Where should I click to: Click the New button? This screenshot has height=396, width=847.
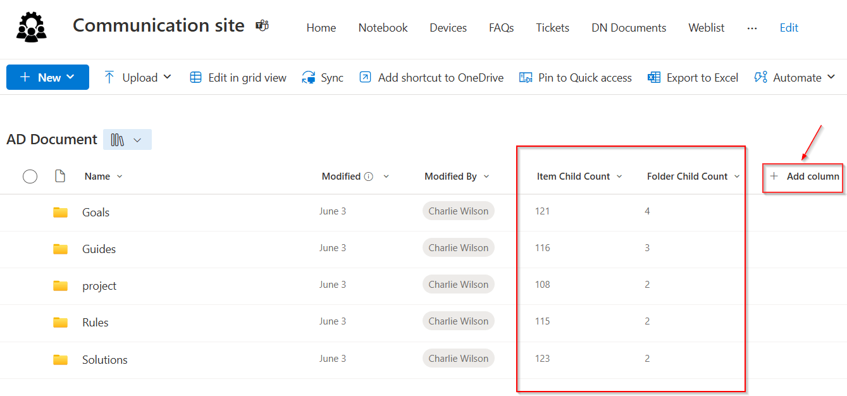click(x=47, y=77)
